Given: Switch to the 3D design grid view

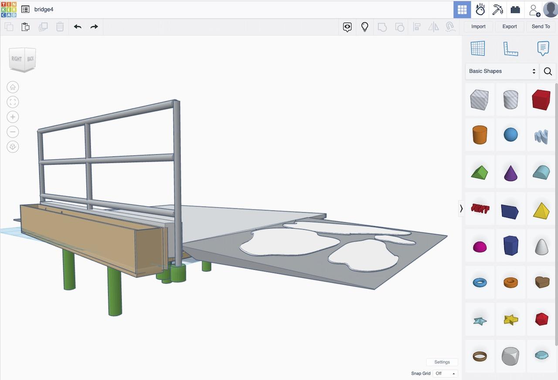Looking at the screenshot, I should (x=462, y=9).
